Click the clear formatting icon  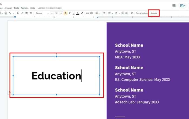pyautogui.click(x=132, y=13)
